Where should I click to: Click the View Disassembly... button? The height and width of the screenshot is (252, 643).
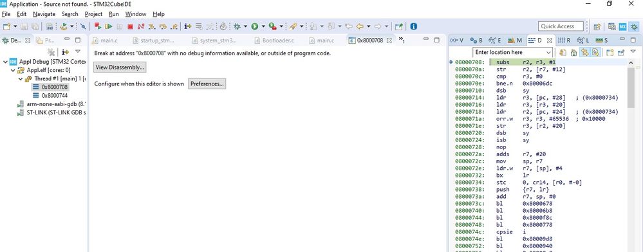[x=120, y=67]
